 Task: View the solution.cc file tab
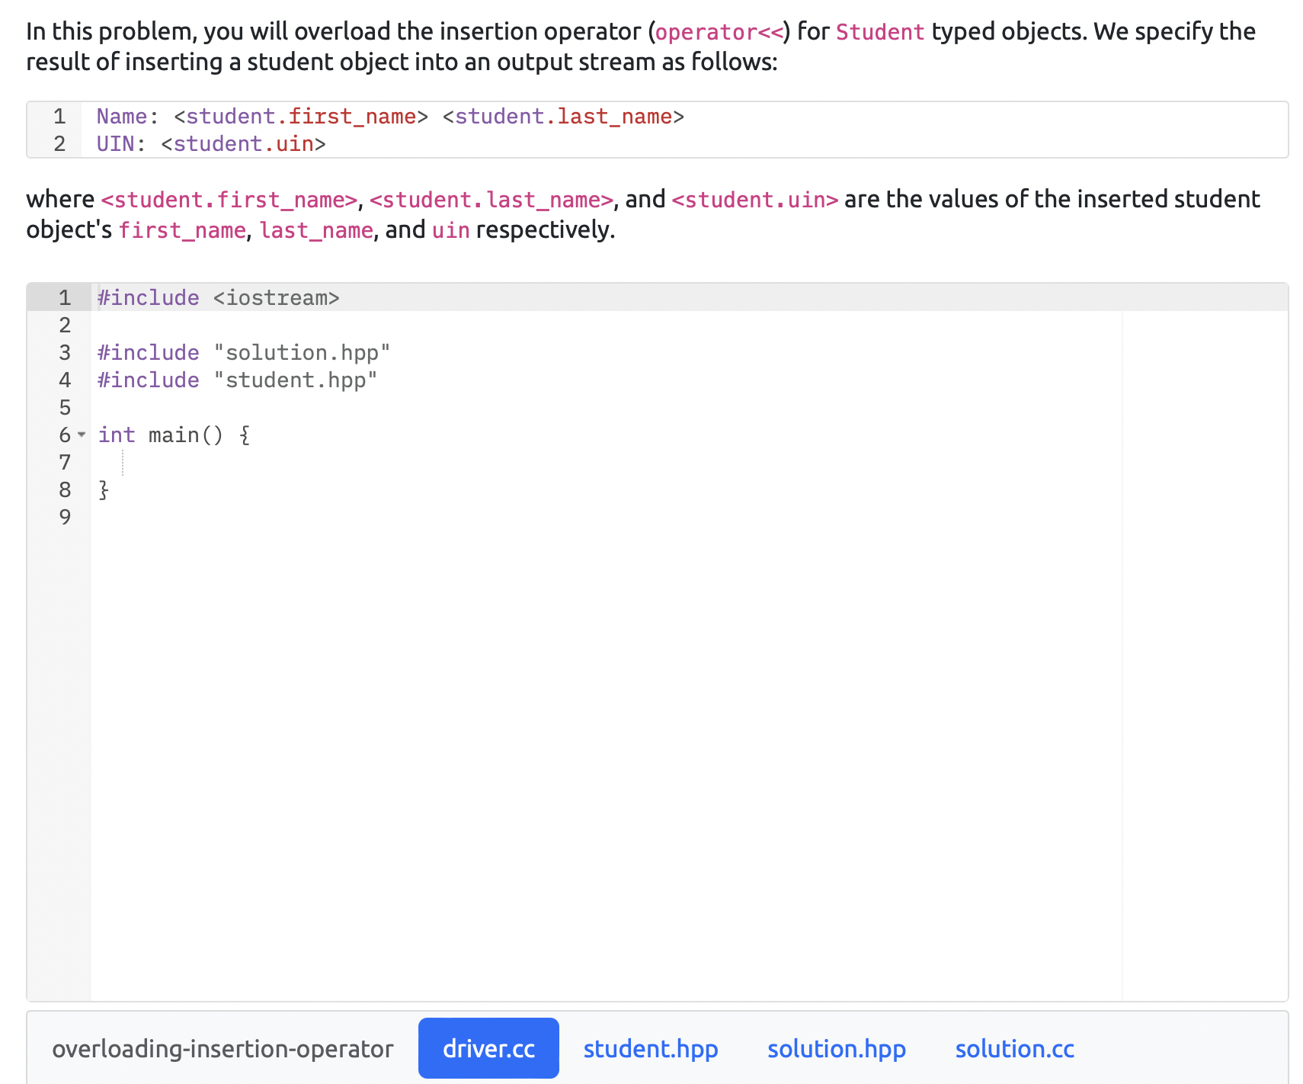pyautogui.click(x=1014, y=1048)
